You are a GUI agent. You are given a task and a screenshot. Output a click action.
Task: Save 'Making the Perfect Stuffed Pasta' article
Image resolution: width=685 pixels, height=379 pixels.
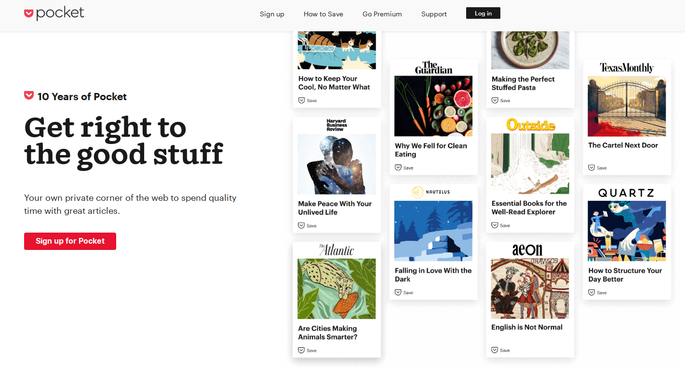tap(501, 101)
